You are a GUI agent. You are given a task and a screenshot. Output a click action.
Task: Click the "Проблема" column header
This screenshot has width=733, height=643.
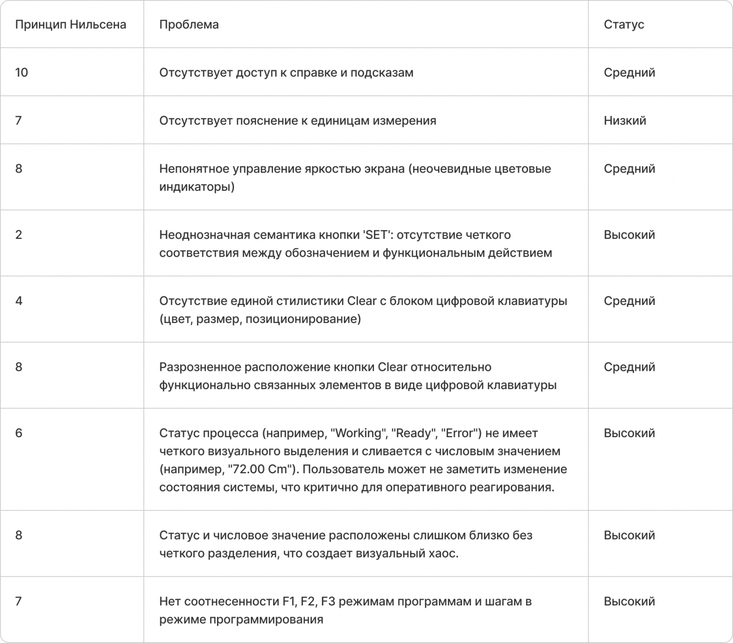tap(189, 24)
